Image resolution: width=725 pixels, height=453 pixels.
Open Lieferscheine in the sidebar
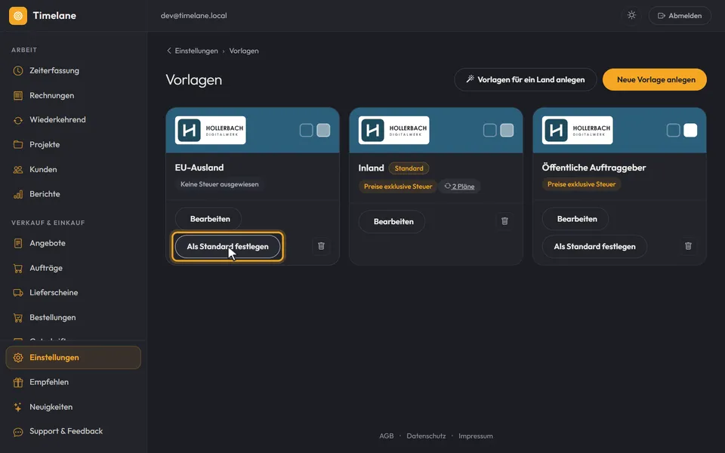73,293
